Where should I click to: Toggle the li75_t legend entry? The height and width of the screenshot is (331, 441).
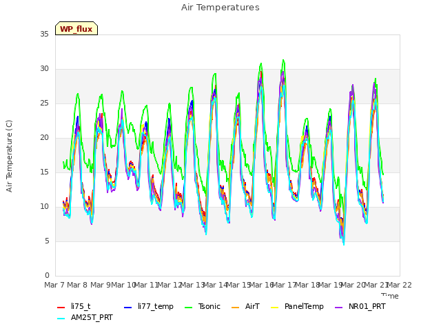point(74,306)
